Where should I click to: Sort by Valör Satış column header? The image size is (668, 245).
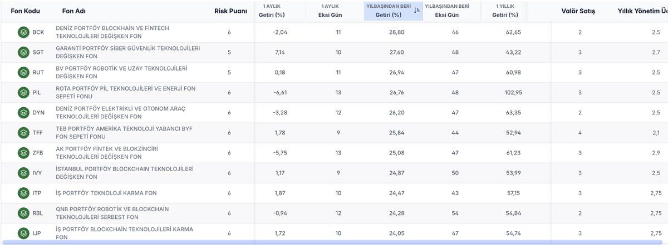pos(578,11)
